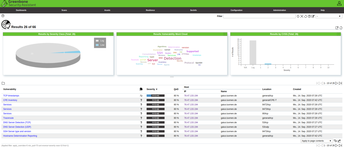Open the Configuration menu
The width and height of the screenshot is (344, 148).
point(236,10)
